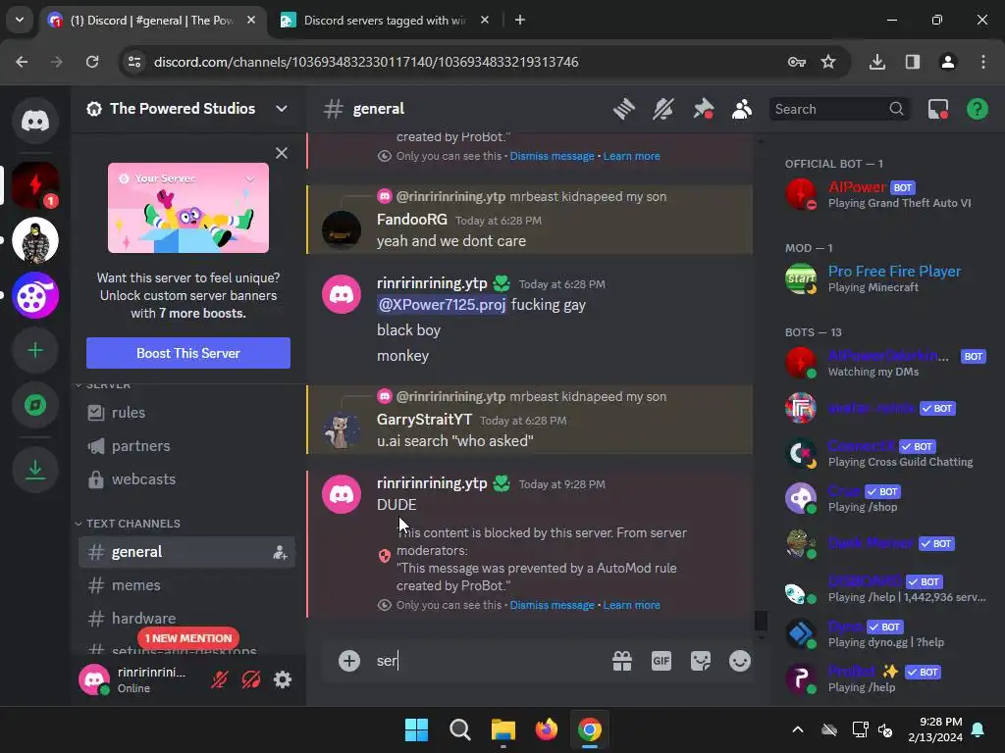Open FandooRG username profile
Image resolution: width=1005 pixels, height=753 pixels.
pos(412,220)
